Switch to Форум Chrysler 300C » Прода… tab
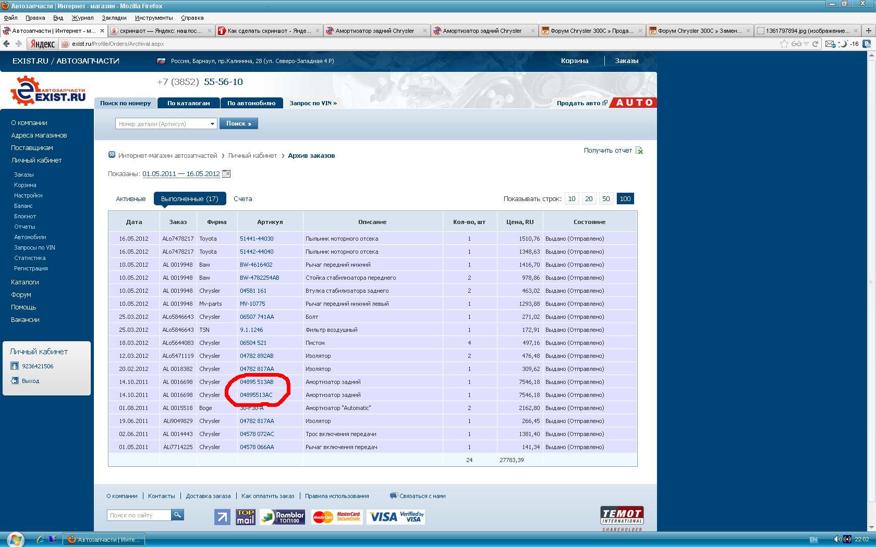Screen dimensions: 876x547 coord(592,31)
